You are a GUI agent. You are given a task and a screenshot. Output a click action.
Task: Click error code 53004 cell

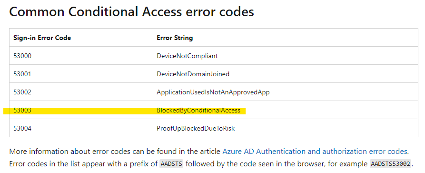pos(22,128)
